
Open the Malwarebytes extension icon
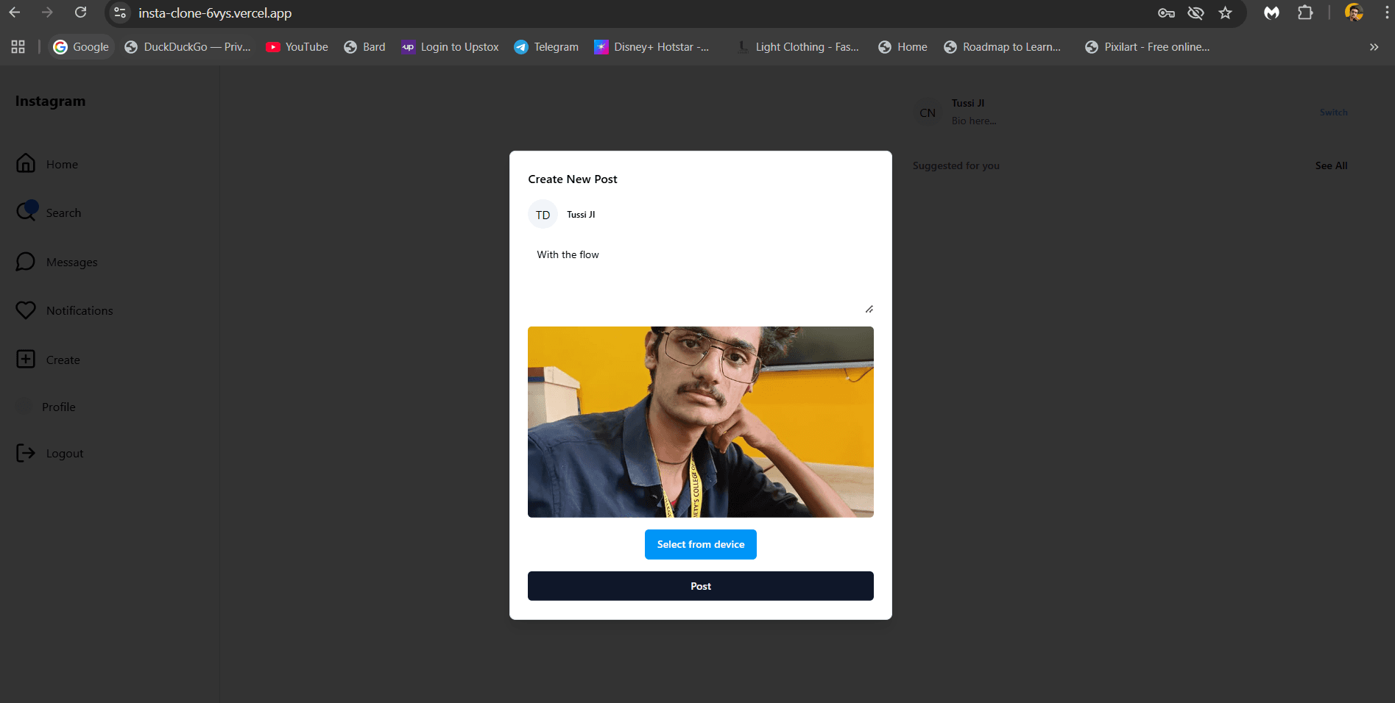click(x=1271, y=13)
